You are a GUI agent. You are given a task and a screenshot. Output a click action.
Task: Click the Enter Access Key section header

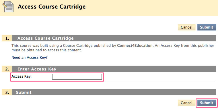tap(114, 69)
